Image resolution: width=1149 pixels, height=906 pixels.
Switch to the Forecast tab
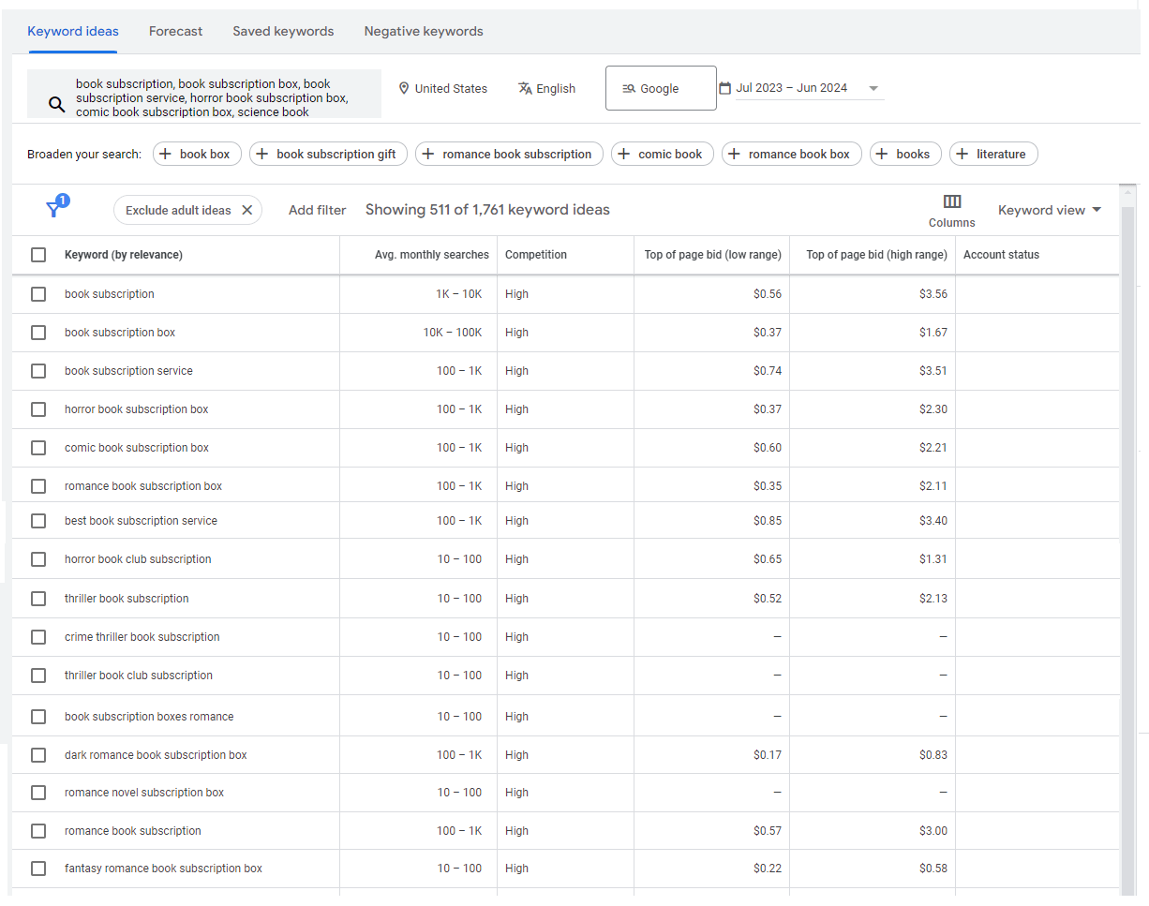click(x=175, y=31)
